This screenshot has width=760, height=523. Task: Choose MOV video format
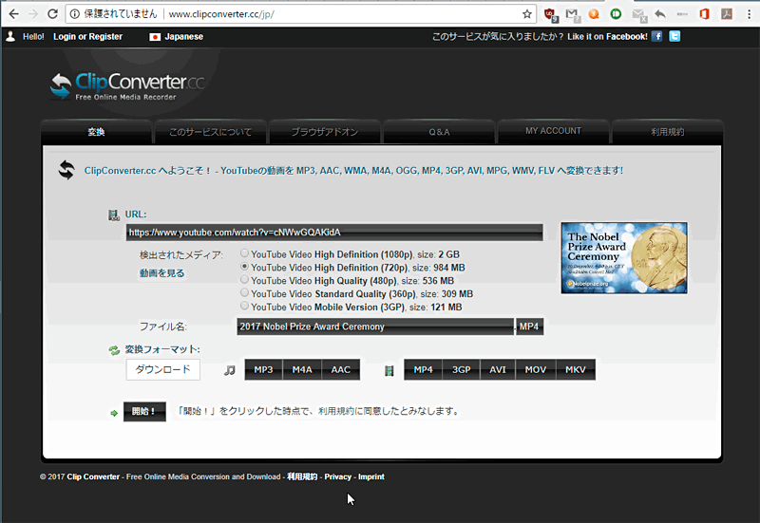tap(536, 369)
